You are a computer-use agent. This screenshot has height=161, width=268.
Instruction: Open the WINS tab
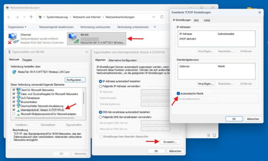[x=207, y=21]
